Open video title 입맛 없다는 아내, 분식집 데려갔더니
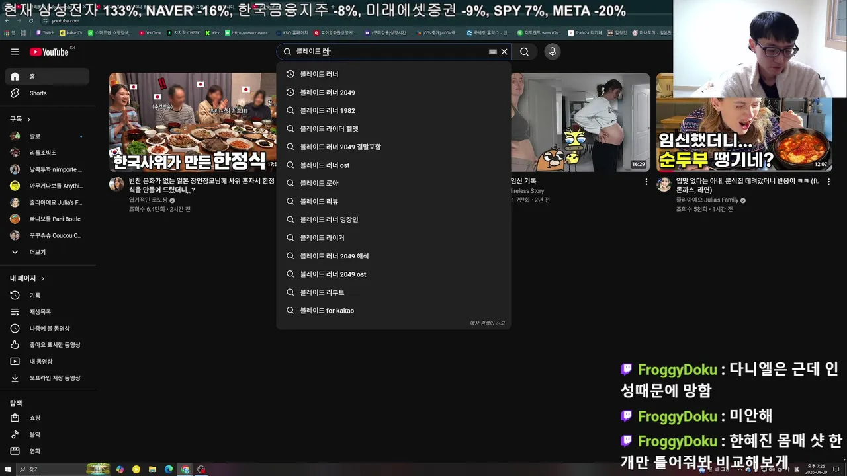This screenshot has height=476, width=847. tap(748, 185)
